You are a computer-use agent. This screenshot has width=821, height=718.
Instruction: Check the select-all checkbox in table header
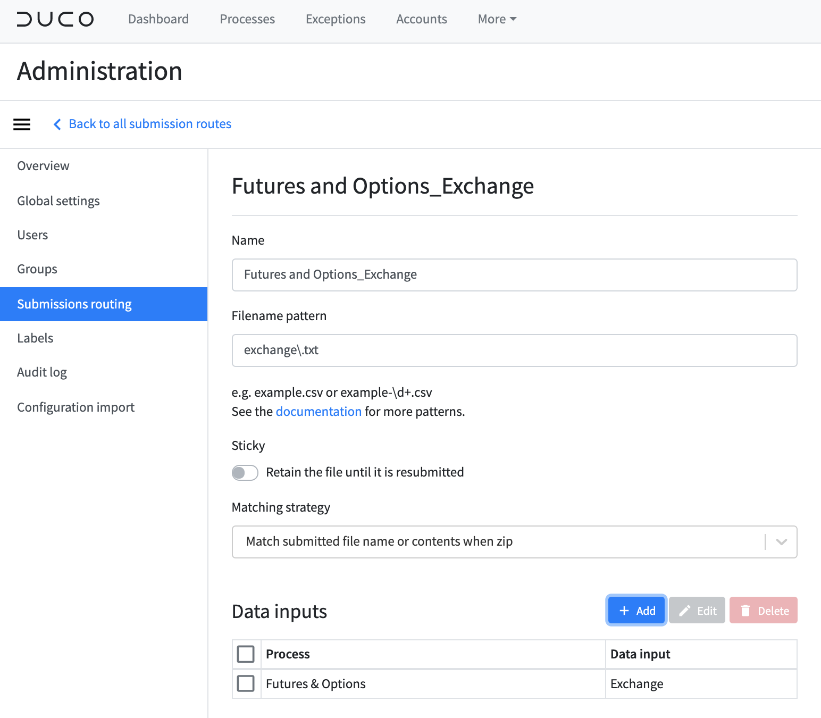tap(246, 654)
